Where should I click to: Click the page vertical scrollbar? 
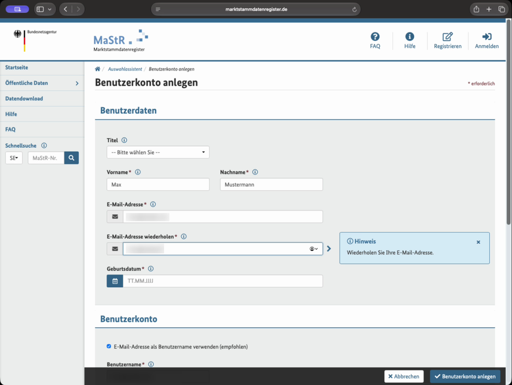(508, 122)
